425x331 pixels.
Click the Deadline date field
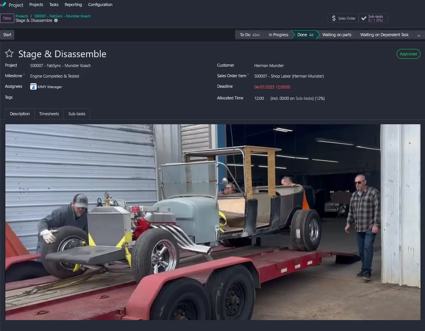click(x=272, y=87)
